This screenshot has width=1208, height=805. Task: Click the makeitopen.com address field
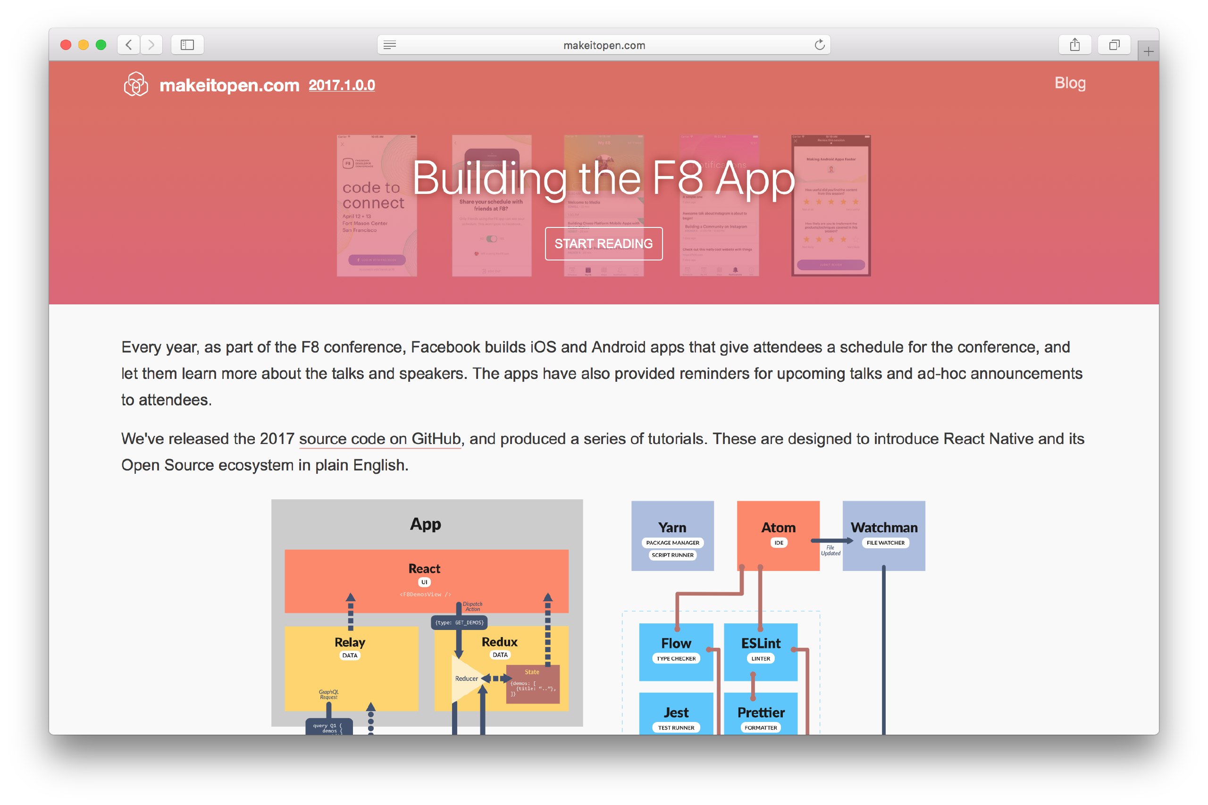click(604, 45)
